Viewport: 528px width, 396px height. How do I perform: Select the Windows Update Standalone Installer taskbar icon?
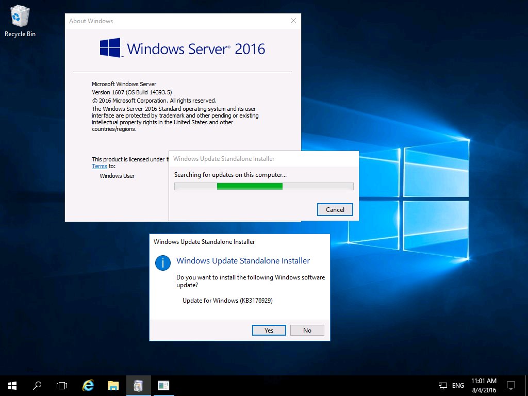click(138, 385)
